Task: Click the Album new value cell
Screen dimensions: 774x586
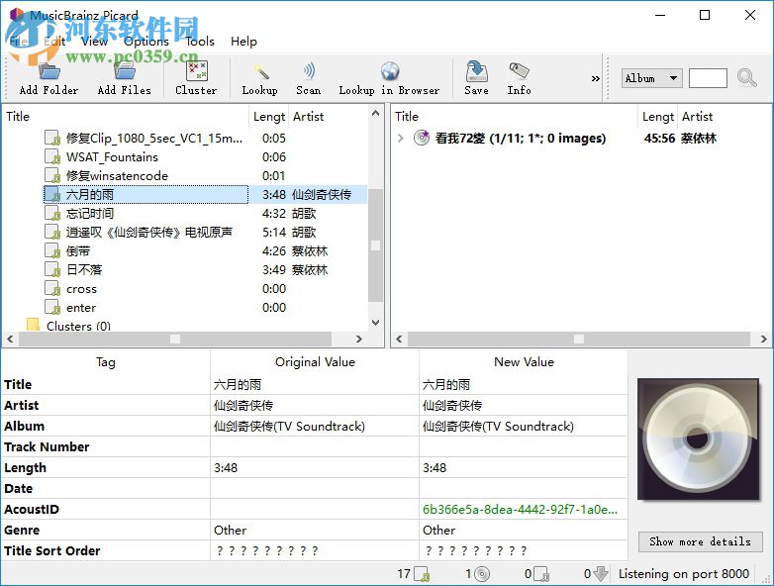Action: (524, 426)
